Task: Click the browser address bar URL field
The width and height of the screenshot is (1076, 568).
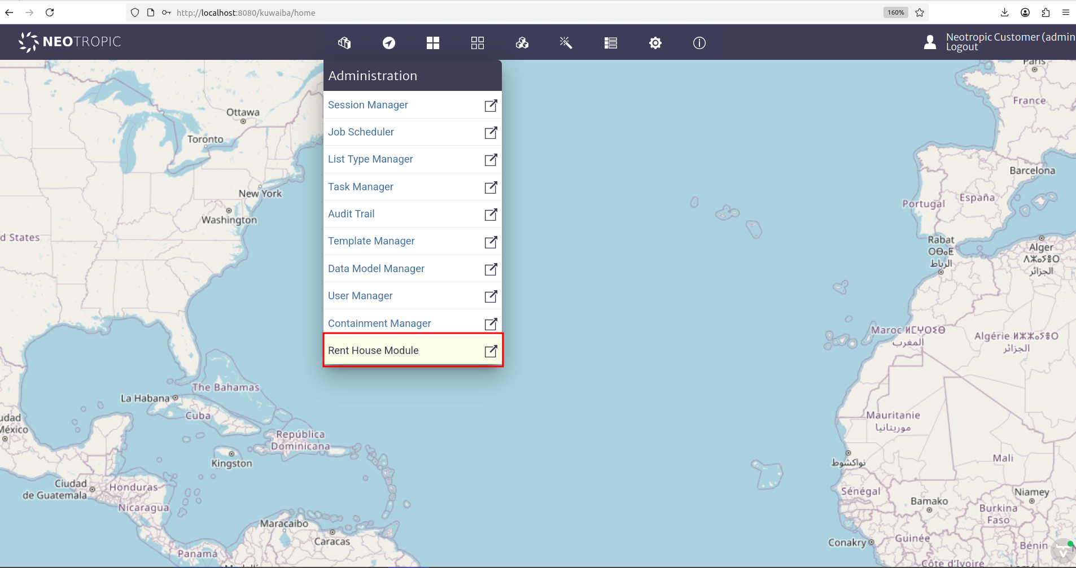Action: [x=508, y=12]
